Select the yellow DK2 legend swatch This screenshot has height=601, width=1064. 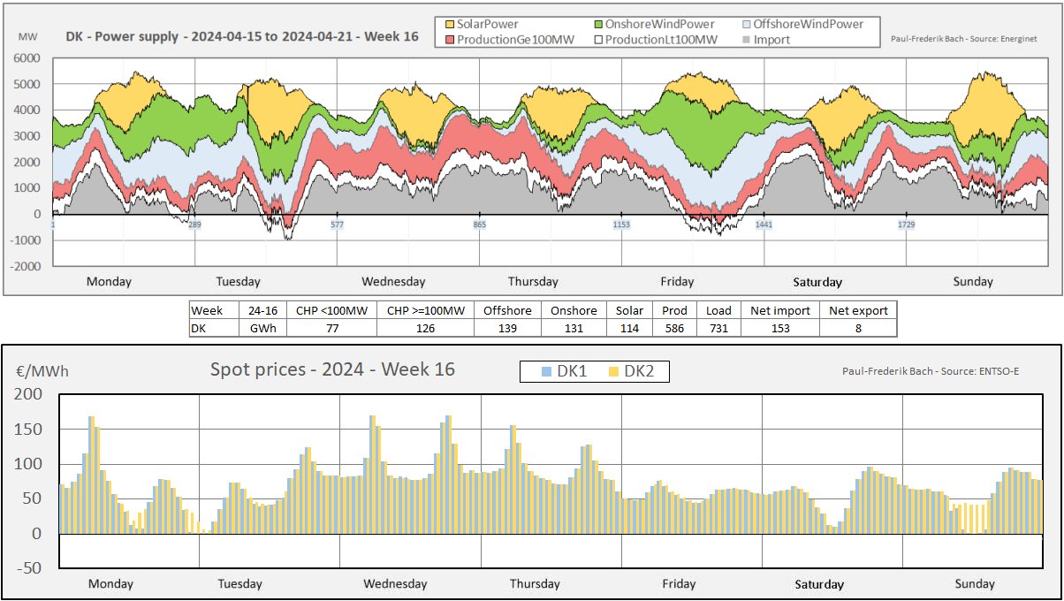[614, 372]
